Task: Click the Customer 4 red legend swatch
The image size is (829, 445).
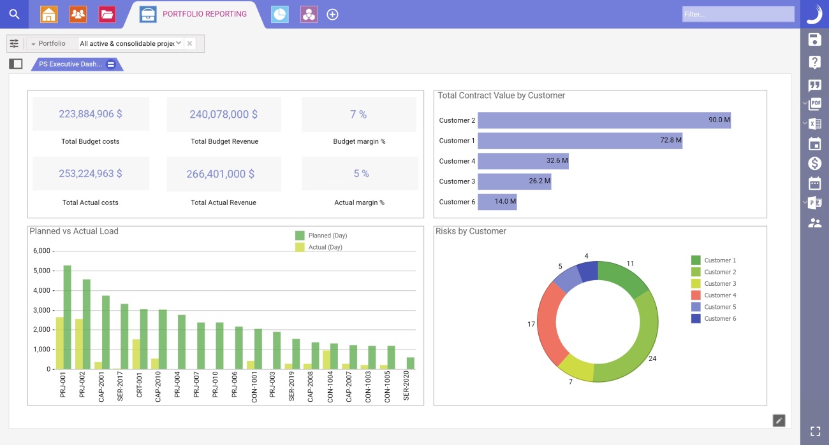Action: pos(696,295)
